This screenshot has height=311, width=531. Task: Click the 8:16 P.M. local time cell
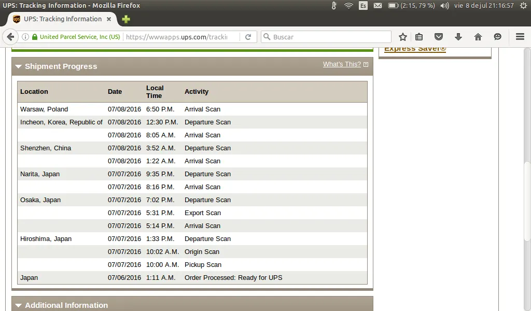[x=160, y=187]
